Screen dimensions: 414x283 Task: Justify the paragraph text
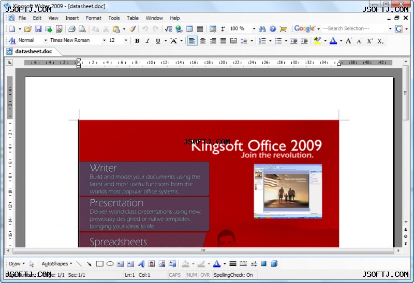(x=224, y=41)
